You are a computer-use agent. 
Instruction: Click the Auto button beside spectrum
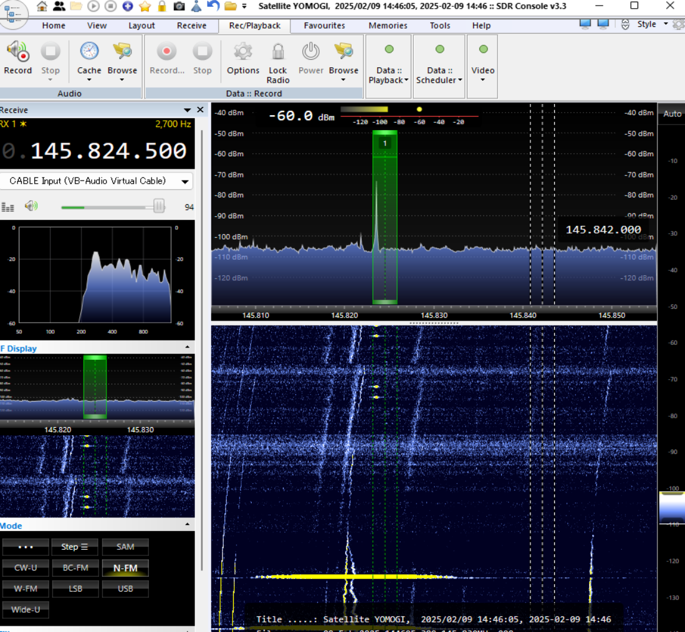[x=672, y=113]
